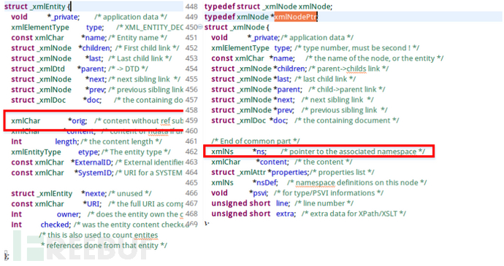The height and width of the screenshot is (266, 504).
Task: Click line number 454 in the gutter
Action: (191, 69)
